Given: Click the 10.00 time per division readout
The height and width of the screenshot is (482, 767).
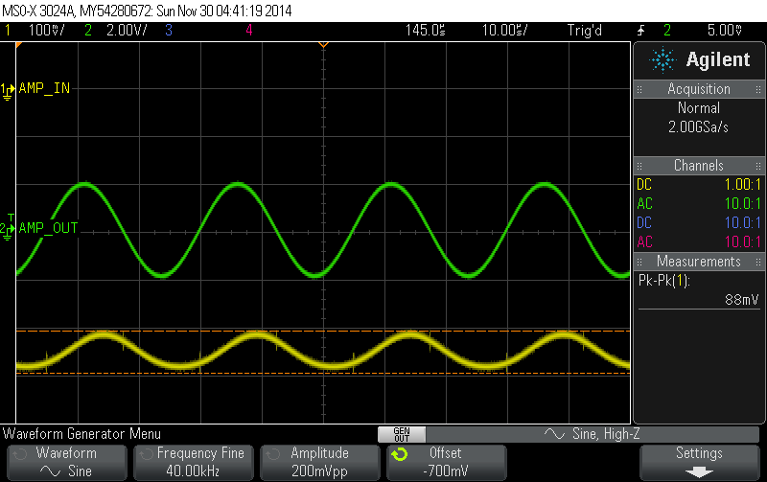Looking at the screenshot, I should (505, 31).
